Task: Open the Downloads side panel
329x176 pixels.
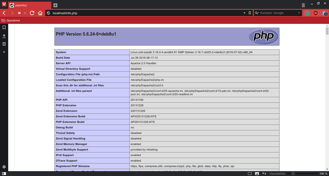Action: (4, 36)
